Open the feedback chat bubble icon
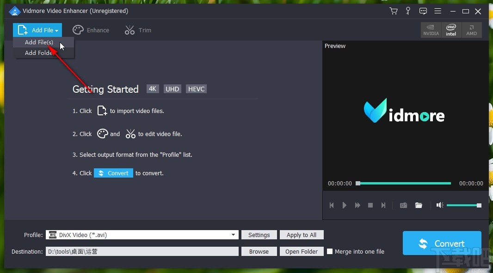493x273 pixels. pyautogui.click(x=423, y=11)
